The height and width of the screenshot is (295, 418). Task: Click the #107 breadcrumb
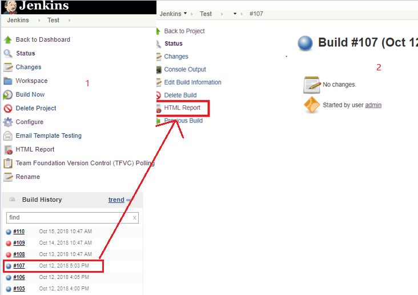pos(256,14)
